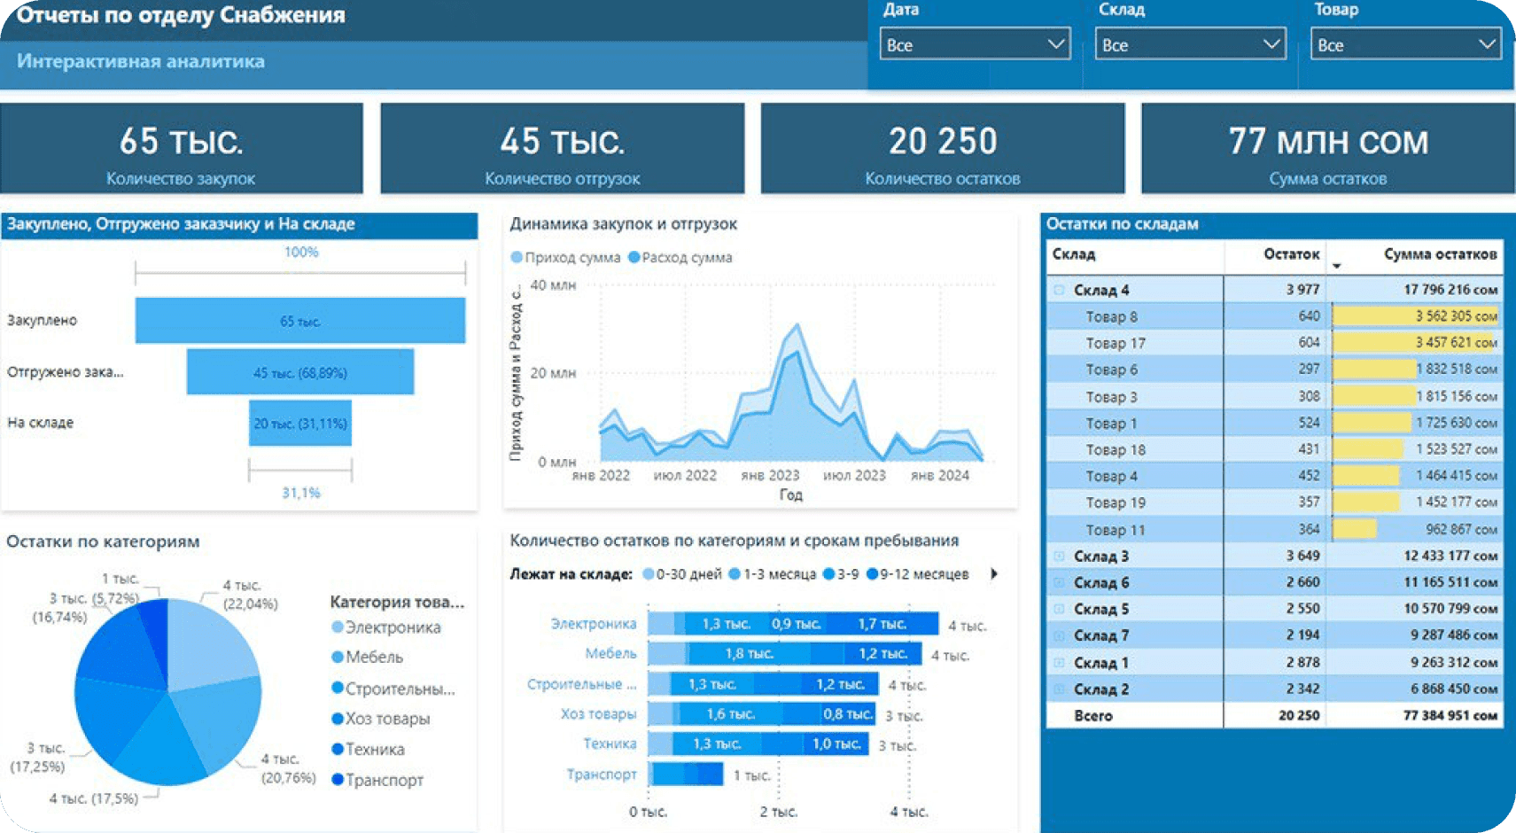Open the Товар filter dropdown
Screen dimensions: 1516x833
[1405, 44]
